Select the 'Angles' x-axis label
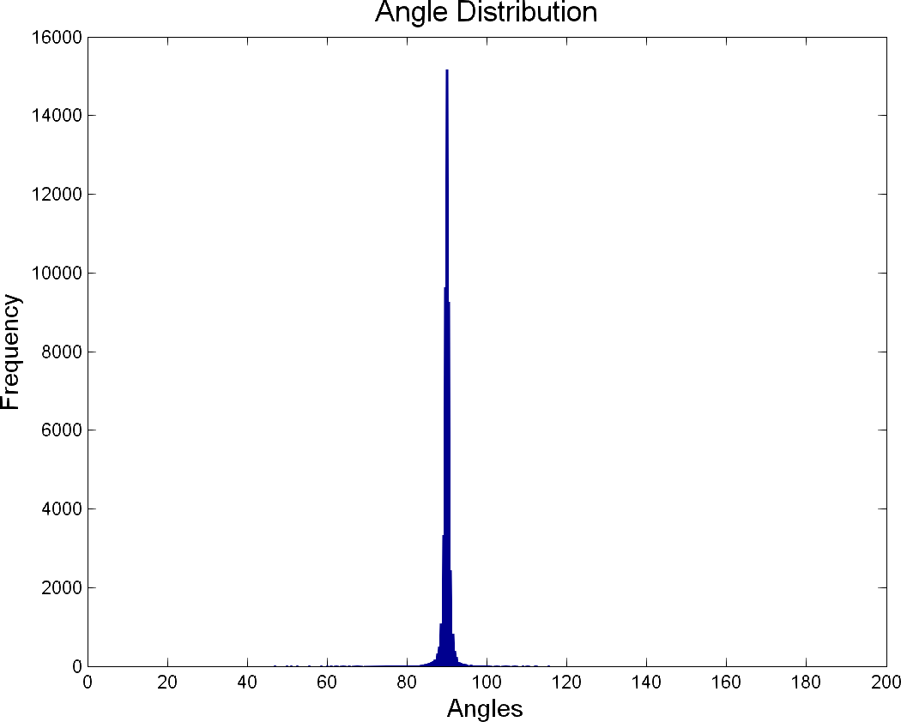 [x=485, y=708]
